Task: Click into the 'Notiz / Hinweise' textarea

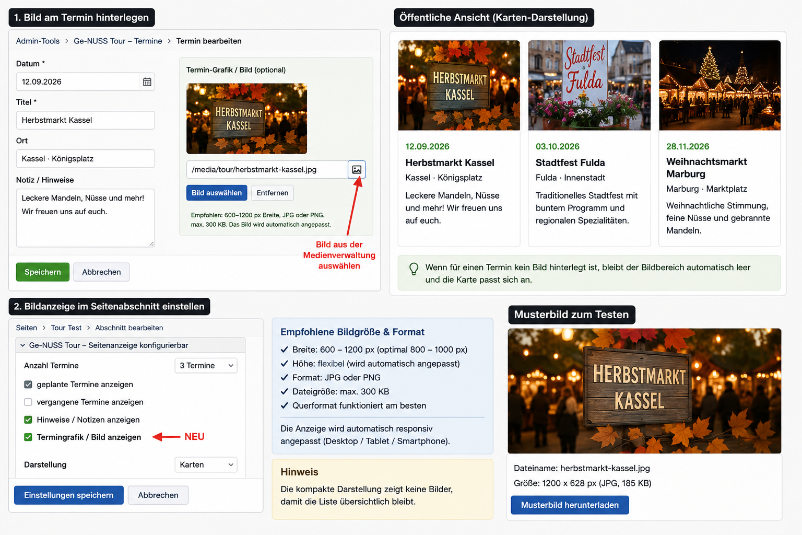Action: tap(86, 218)
